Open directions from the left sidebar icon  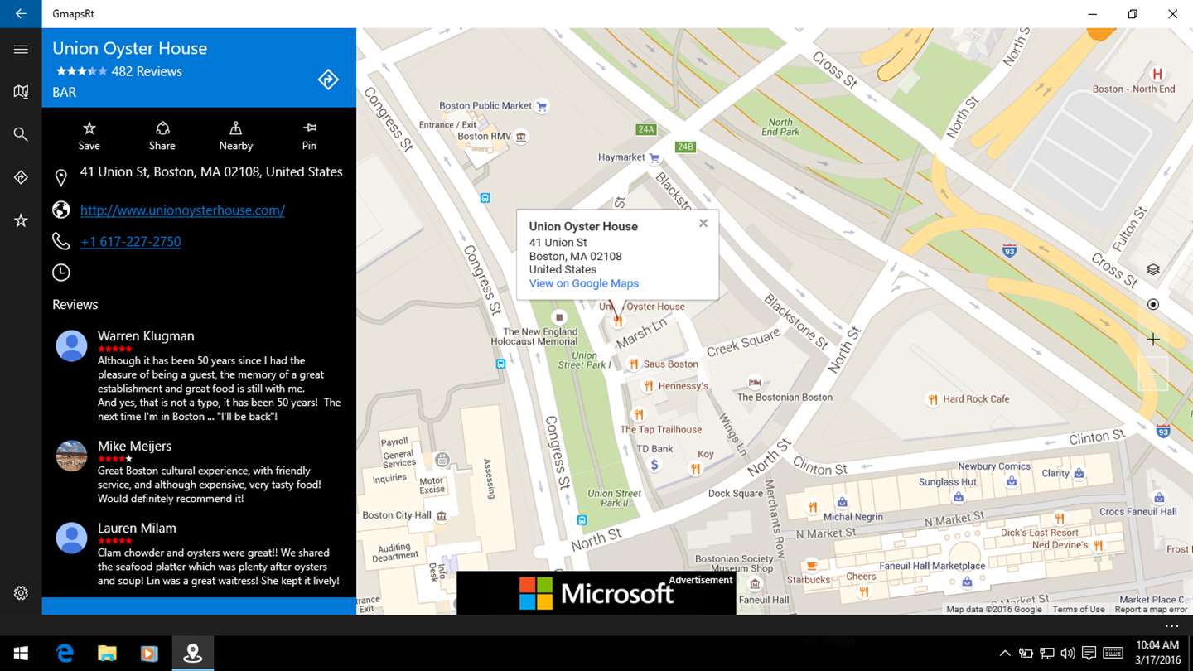tap(21, 177)
